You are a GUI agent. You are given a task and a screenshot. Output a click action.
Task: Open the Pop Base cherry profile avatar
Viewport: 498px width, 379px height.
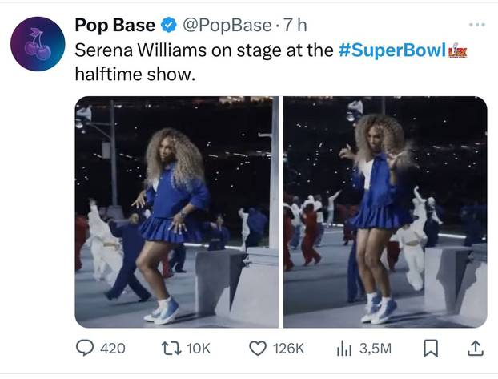[x=38, y=44]
